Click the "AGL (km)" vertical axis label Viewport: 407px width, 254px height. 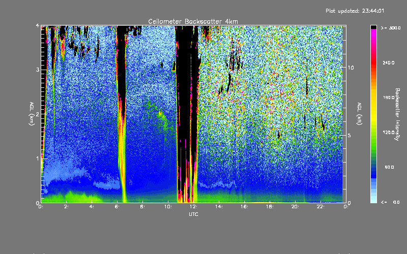coord(32,114)
